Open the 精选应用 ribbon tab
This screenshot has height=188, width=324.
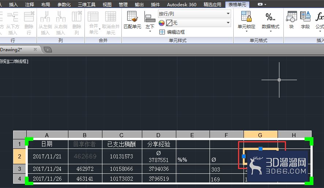pos(212,4)
